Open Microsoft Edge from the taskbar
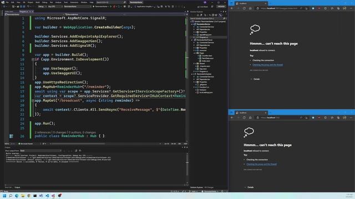This screenshot has height=199, width=355. click(x=17, y=196)
